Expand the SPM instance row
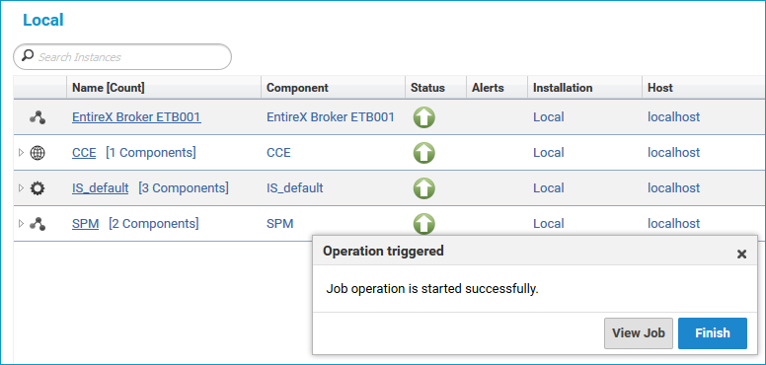 coord(21,224)
